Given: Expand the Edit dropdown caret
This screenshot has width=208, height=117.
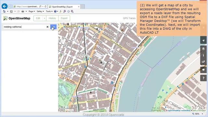Looking at the screenshot, I should point(45,18).
